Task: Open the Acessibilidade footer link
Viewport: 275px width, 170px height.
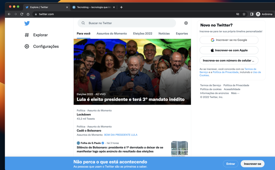Action: [232, 89]
